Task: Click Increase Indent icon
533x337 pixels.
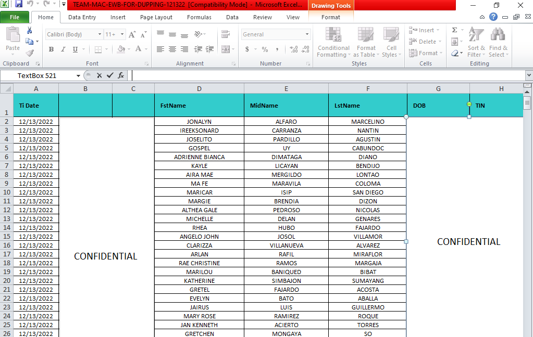Action: point(210,49)
